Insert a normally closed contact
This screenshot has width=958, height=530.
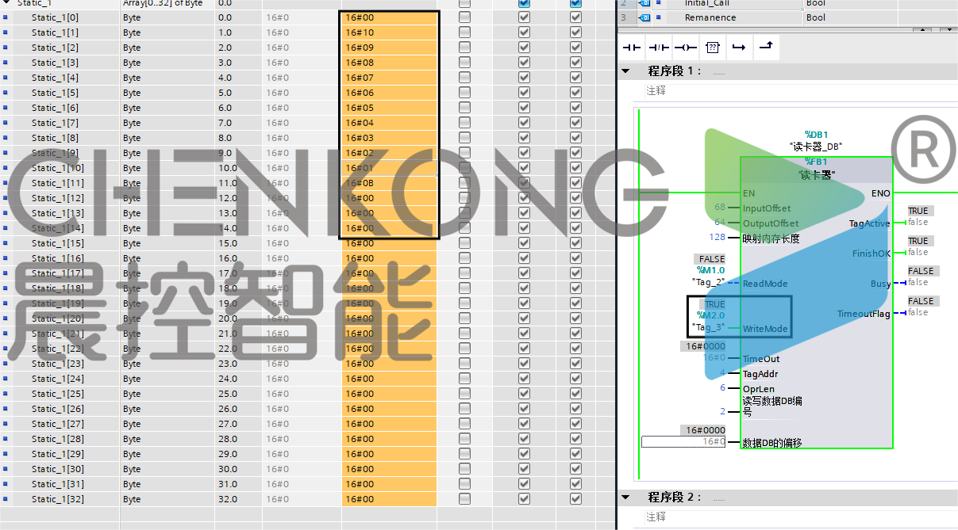[658, 48]
